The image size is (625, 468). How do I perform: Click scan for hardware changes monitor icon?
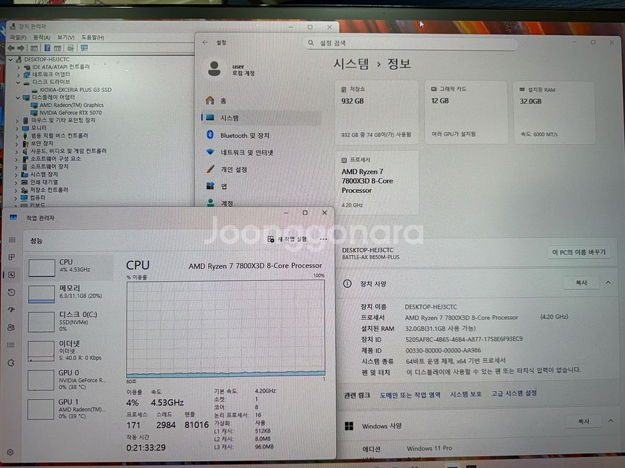[84, 48]
